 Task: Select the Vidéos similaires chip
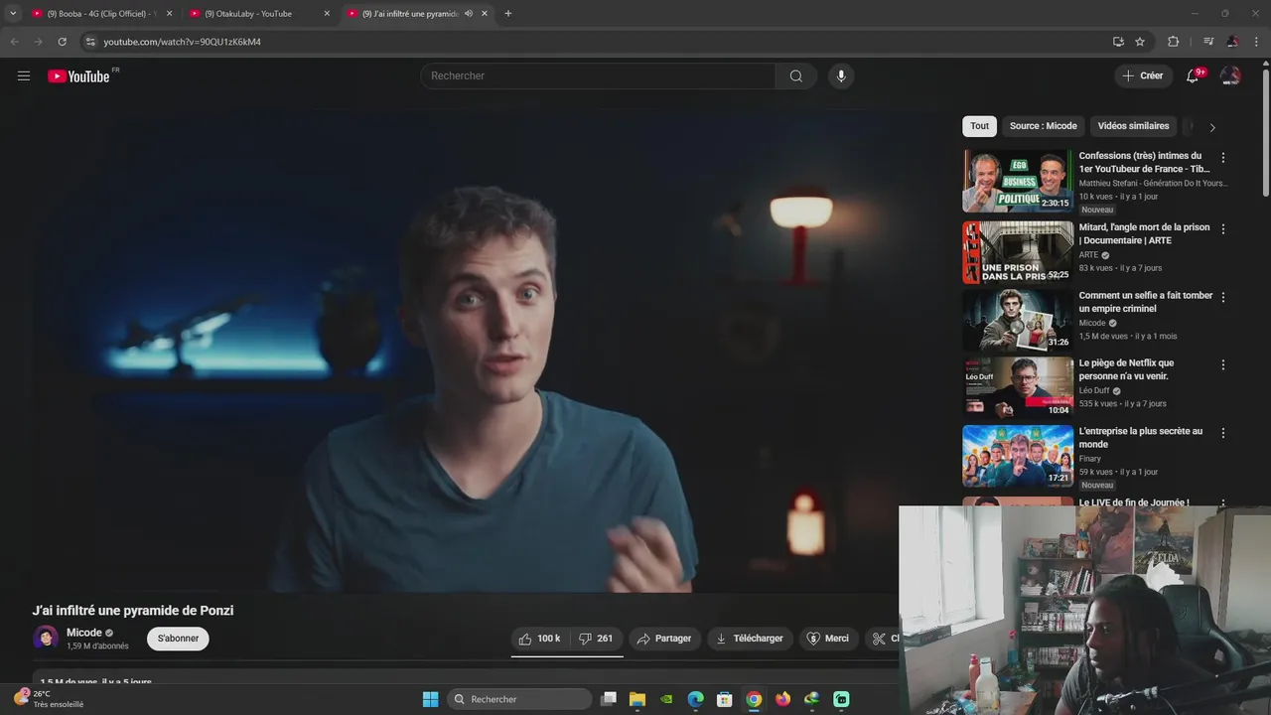point(1133,126)
